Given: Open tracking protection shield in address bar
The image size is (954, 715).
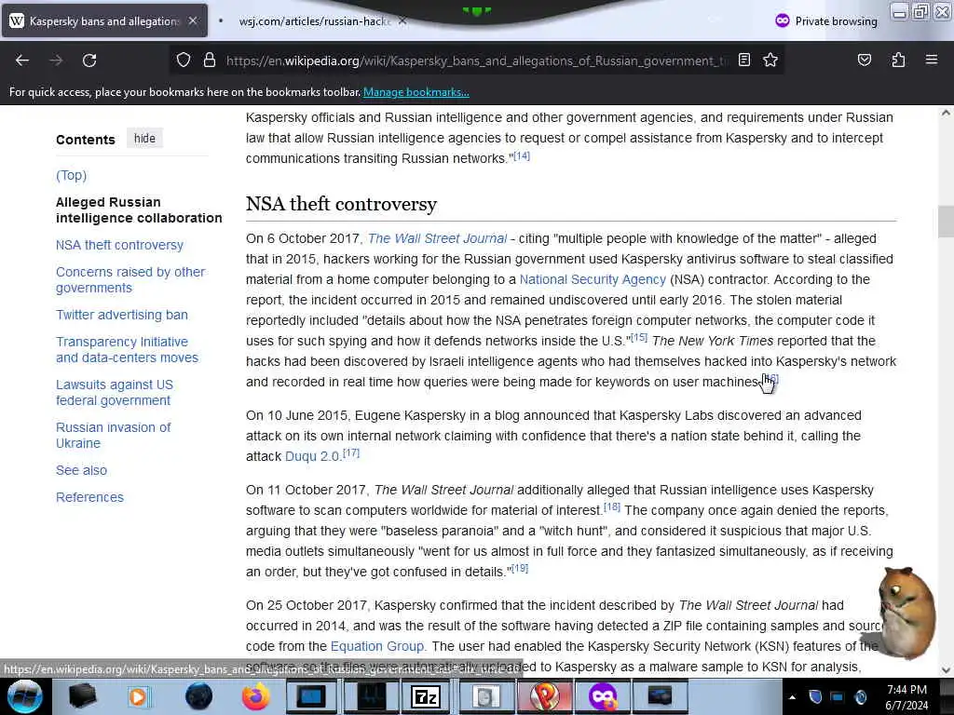Looking at the screenshot, I should [184, 61].
